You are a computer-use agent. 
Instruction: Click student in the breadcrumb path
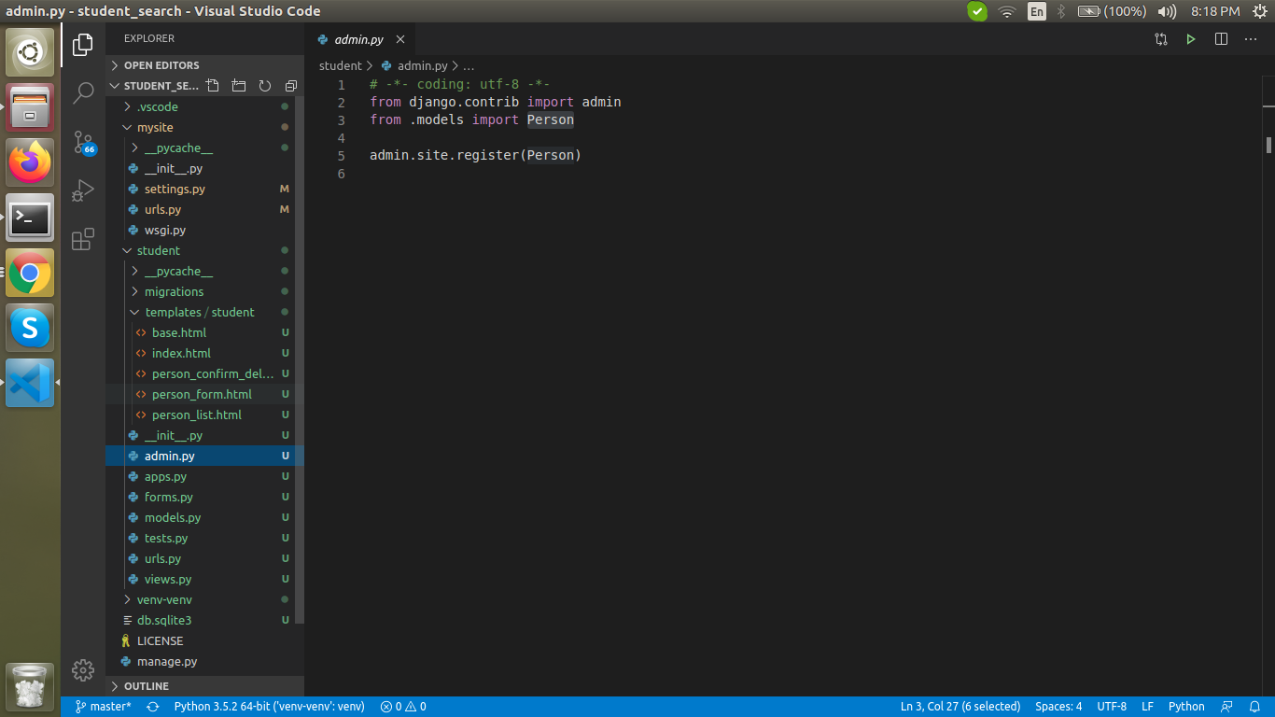coord(340,65)
